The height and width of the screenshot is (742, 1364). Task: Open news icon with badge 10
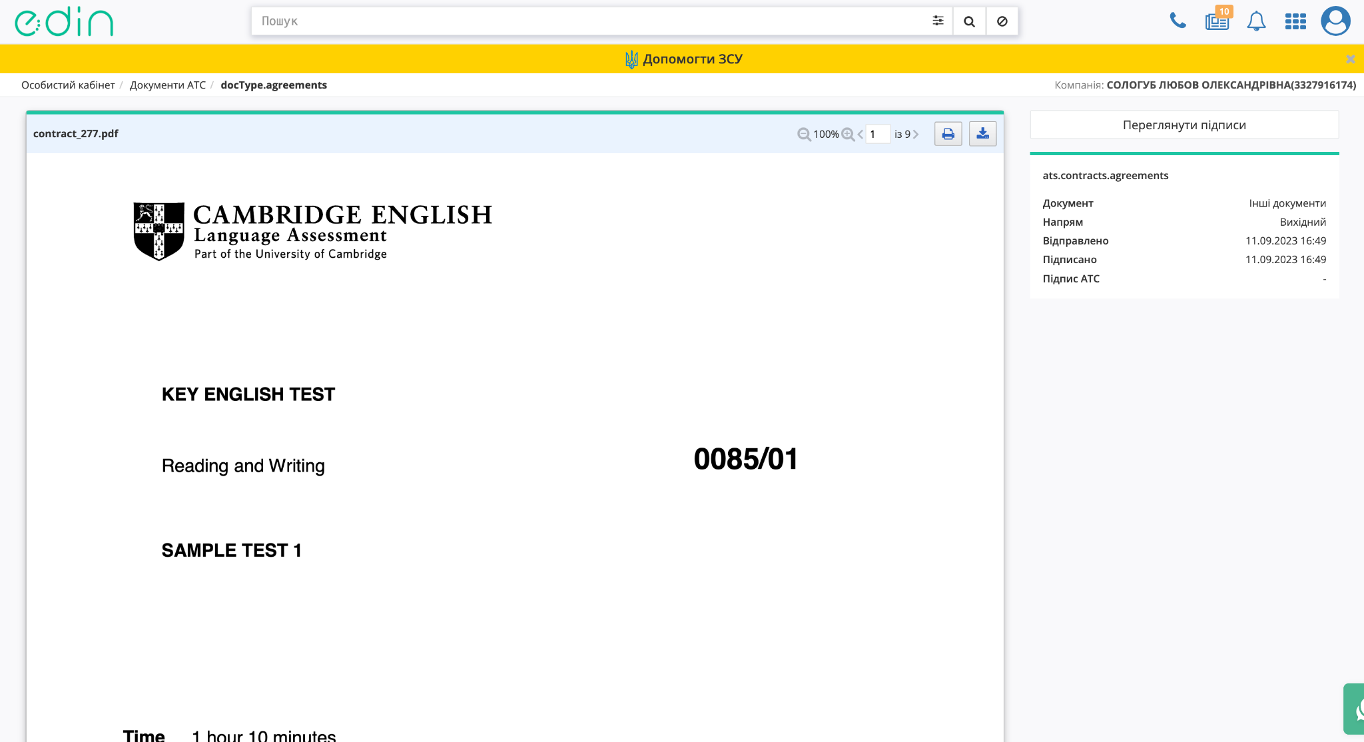coord(1217,21)
